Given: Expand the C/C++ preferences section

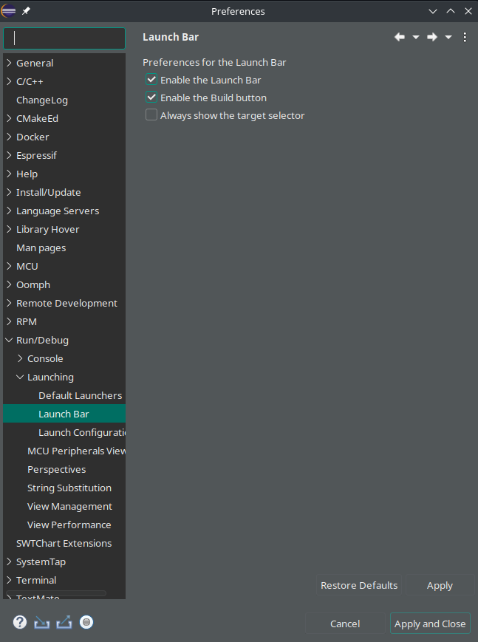Looking at the screenshot, I should point(8,81).
